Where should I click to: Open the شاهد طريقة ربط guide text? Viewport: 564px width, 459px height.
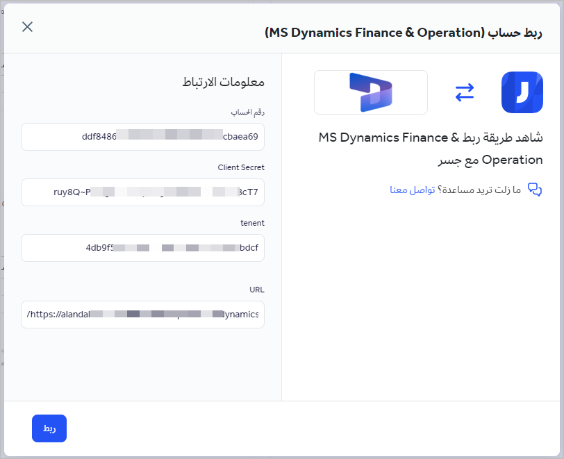pyautogui.click(x=431, y=137)
